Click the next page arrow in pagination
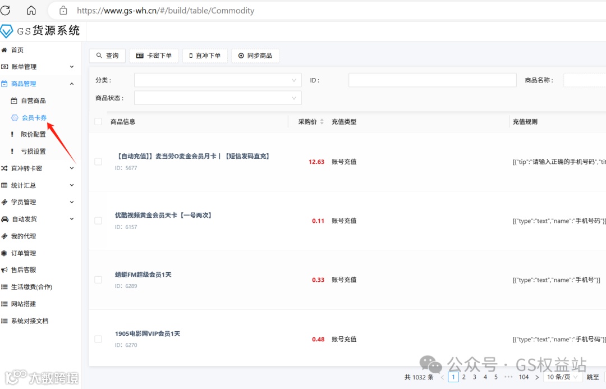606x389 pixels. point(537,377)
